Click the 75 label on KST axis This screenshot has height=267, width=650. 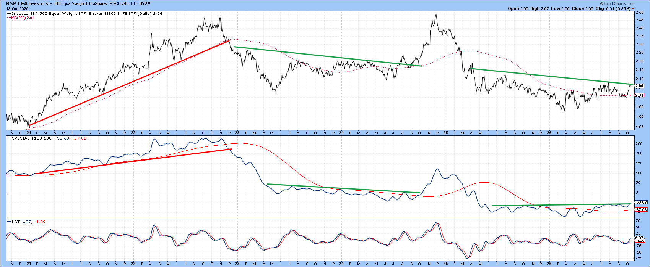[x=638, y=221]
